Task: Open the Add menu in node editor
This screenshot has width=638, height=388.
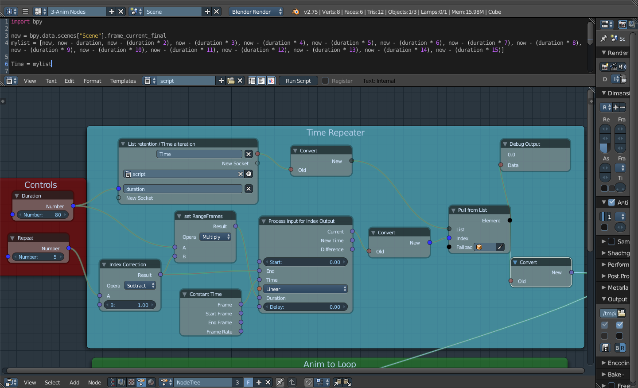Action: [x=74, y=382]
